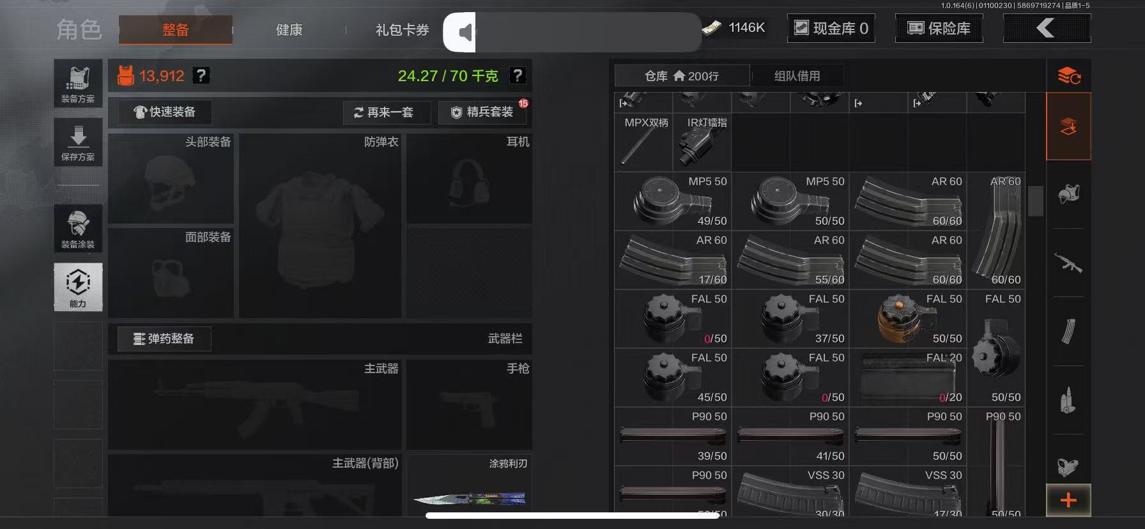The width and height of the screenshot is (1145, 529).
Task: Select the 防弹衣 body armor slot
Action: (320, 226)
